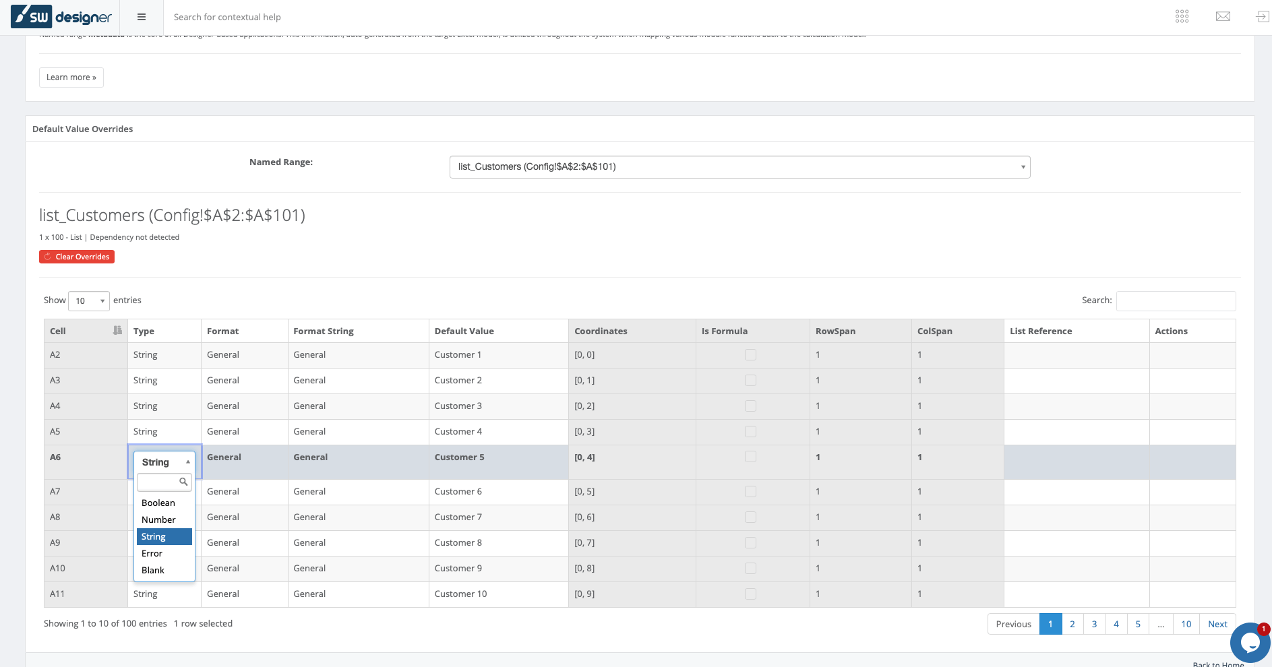
Task: Click the SW Designer logo
Action: (61, 16)
